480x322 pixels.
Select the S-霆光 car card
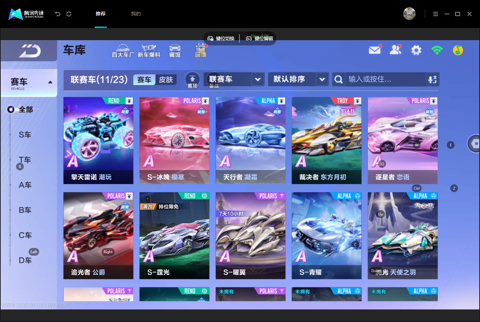point(174,236)
